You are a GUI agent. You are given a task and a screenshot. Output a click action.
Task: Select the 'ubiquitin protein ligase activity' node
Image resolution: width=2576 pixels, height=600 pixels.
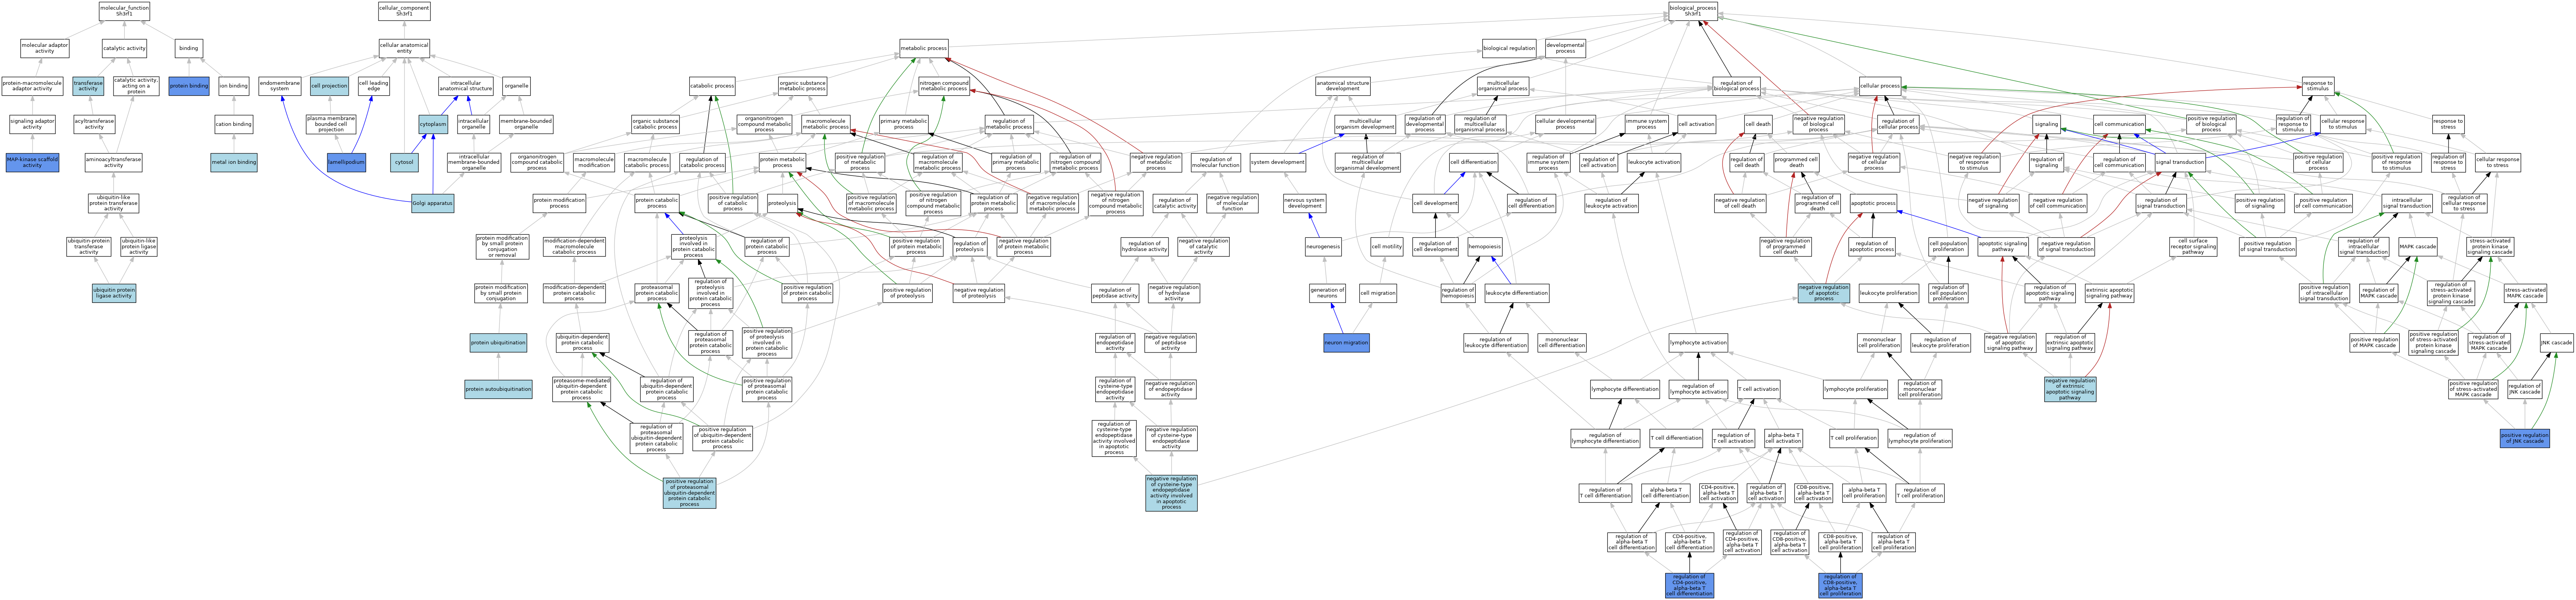tap(114, 293)
